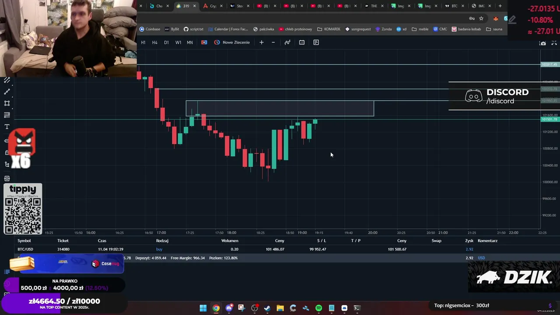Image resolution: width=560 pixels, height=315 pixels.
Task: Open Windows Start menu
Action: pyautogui.click(x=203, y=308)
